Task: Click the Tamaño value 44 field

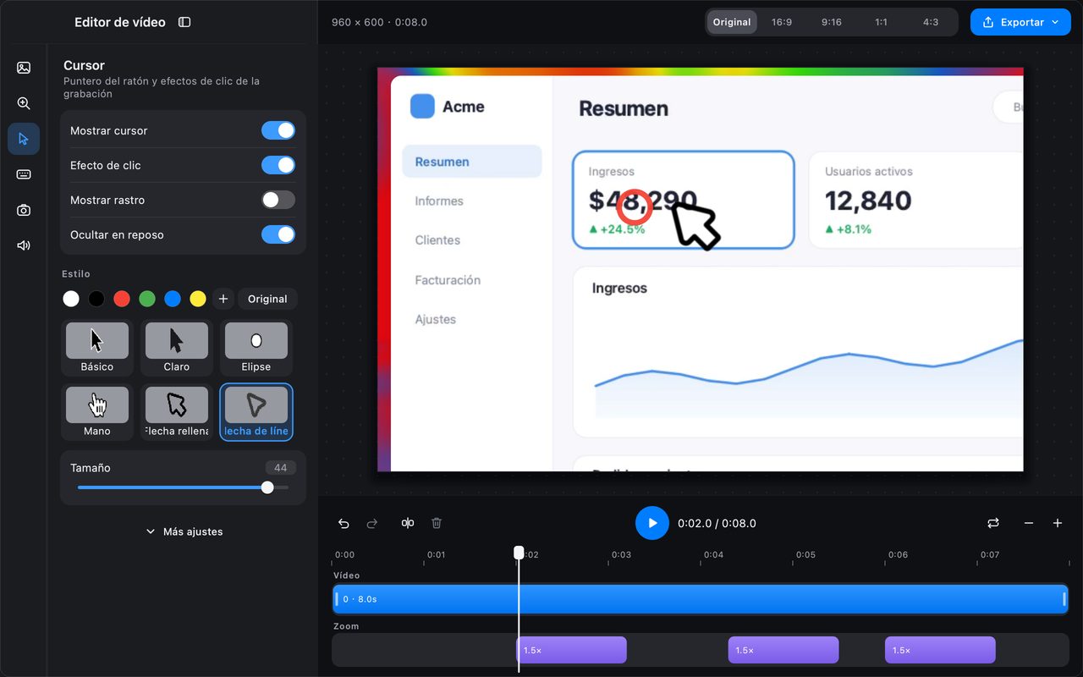Action: pyautogui.click(x=280, y=468)
